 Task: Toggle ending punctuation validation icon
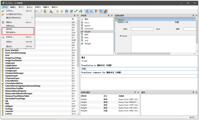(x=92, y=11)
